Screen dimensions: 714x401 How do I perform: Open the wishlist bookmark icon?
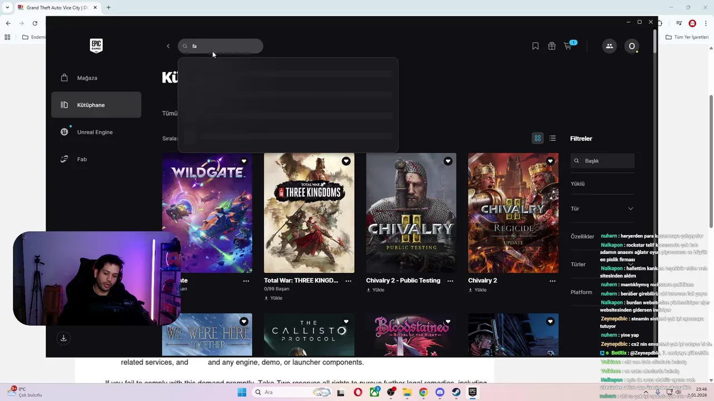535,46
